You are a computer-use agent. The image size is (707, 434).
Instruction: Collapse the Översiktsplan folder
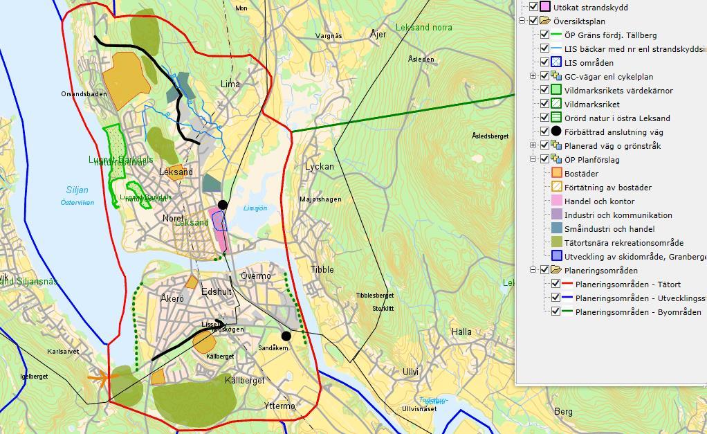522,21
